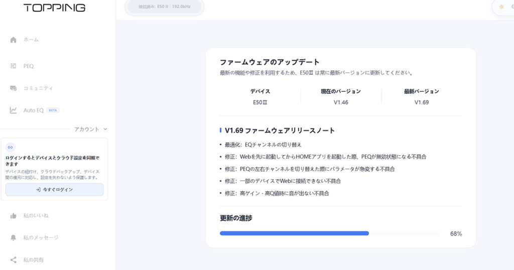Click the connected device E50 II status pill
This screenshot has width=514, height=270.
(164, 7)
